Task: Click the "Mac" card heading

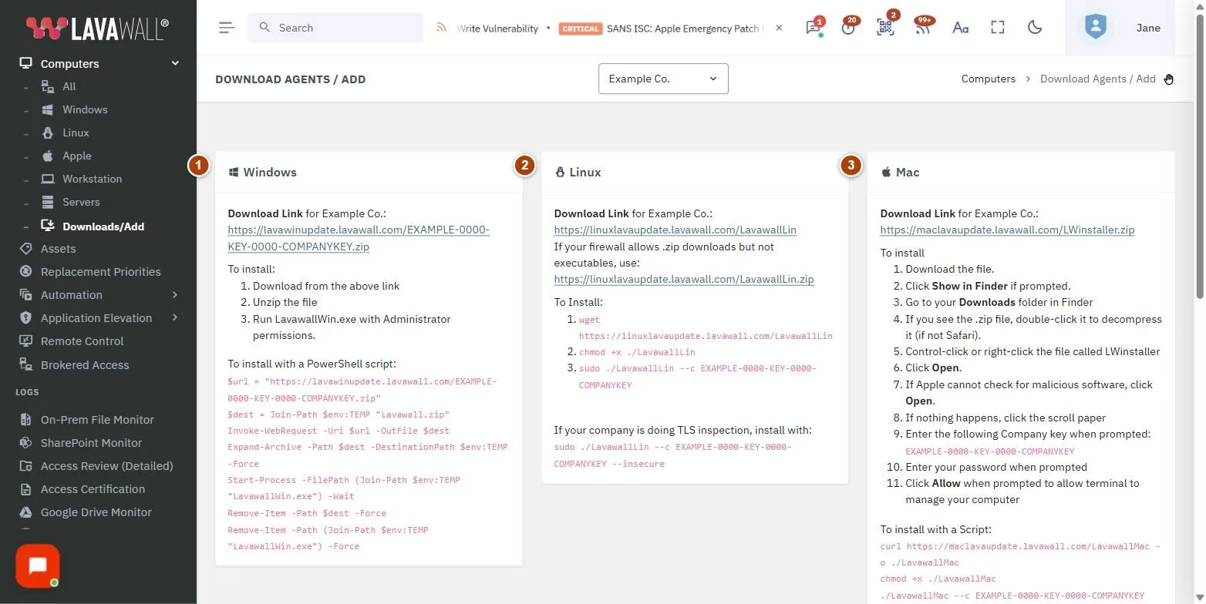Action: pos(908,172)
